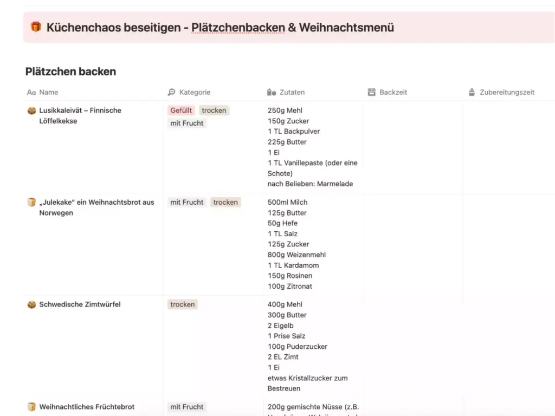This screenshot has width=555, height=416.
Task: Click the trocken tag for Schwedische Zimtwürfel
Action: (182, 304)
